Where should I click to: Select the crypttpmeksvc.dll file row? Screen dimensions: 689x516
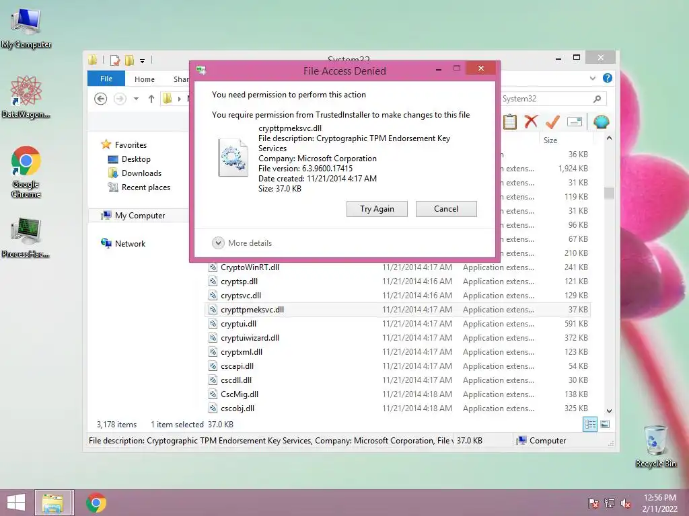tap(397, 309)
